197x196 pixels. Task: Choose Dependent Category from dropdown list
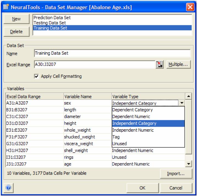(x=148, y=110)
